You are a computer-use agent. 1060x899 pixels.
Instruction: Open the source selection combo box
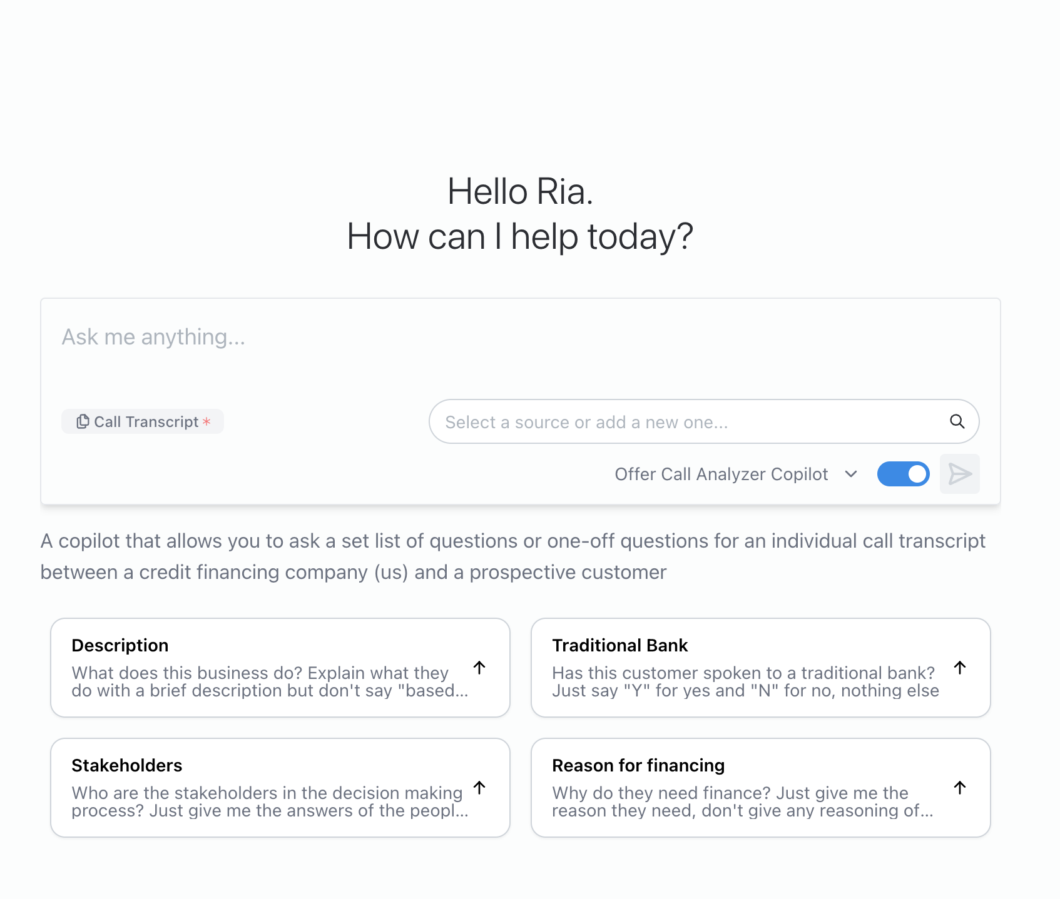[x=688, y=421]
